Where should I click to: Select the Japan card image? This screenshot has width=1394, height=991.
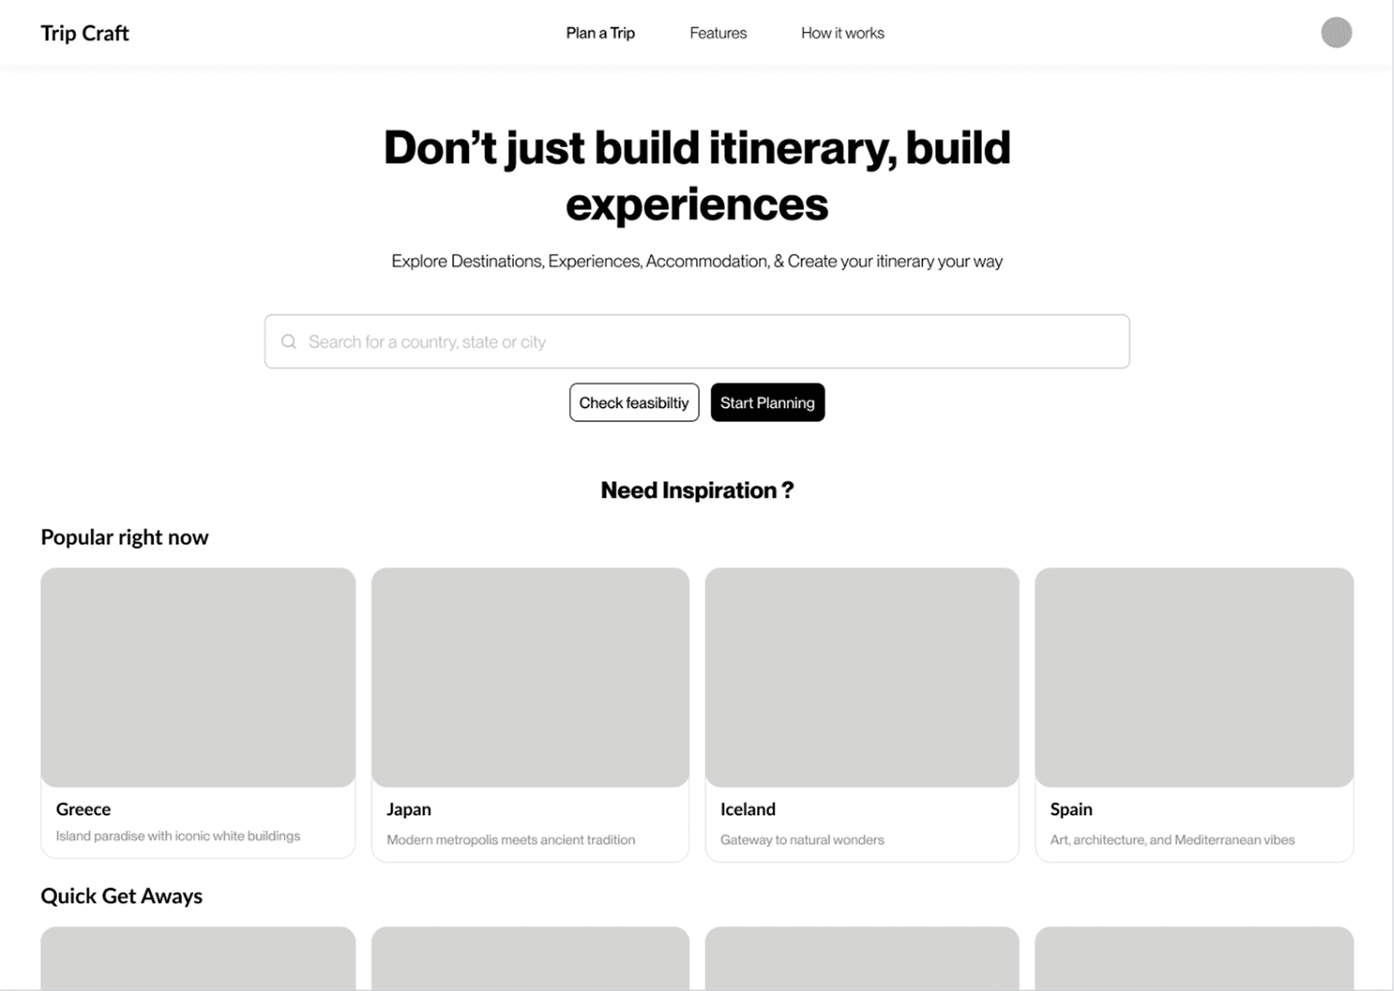(x=530, y=677)
